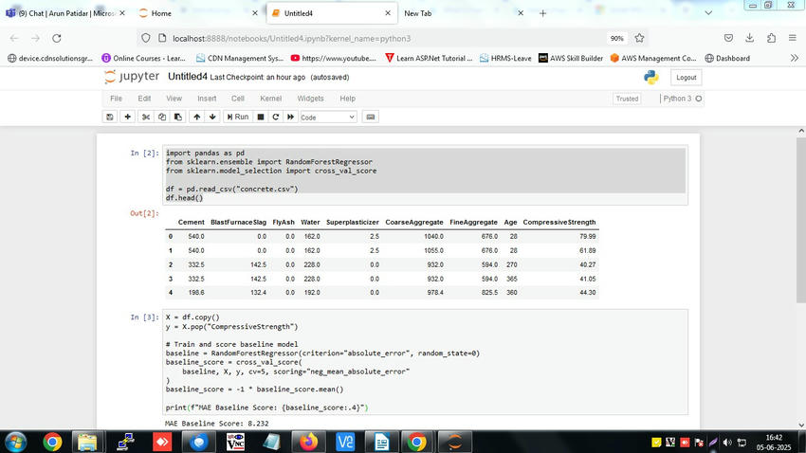
Task: Reset the 90% zoom level indicator
Action: tap(617, 39)
